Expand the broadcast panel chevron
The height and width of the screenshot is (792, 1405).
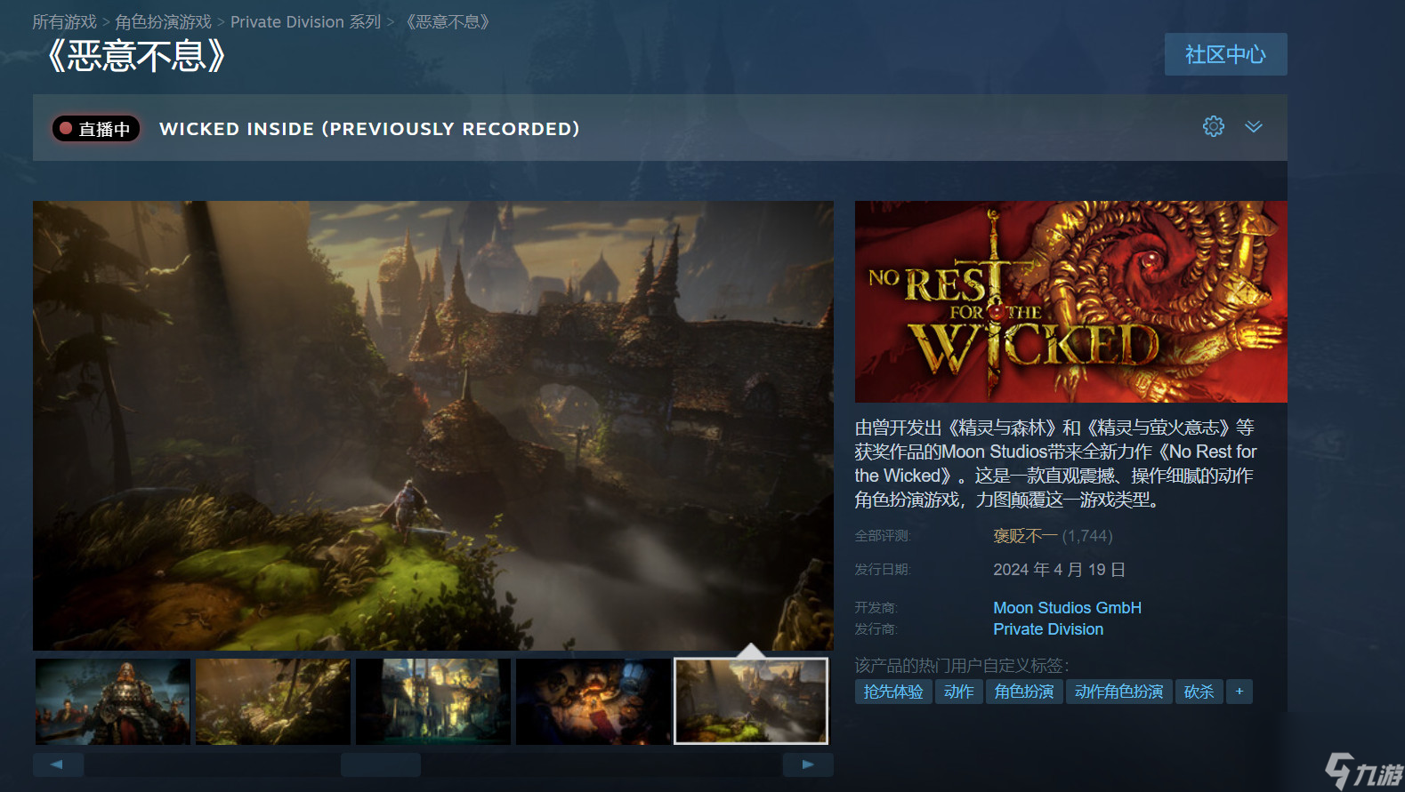pos(1253,126)
